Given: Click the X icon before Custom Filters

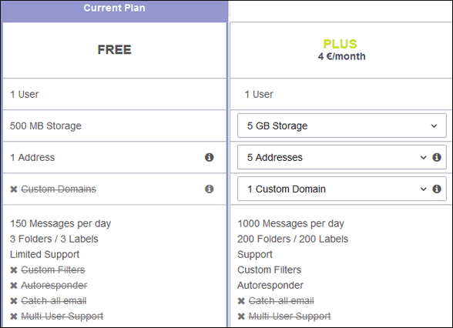Looking at the screenshot, I should 14,270.
